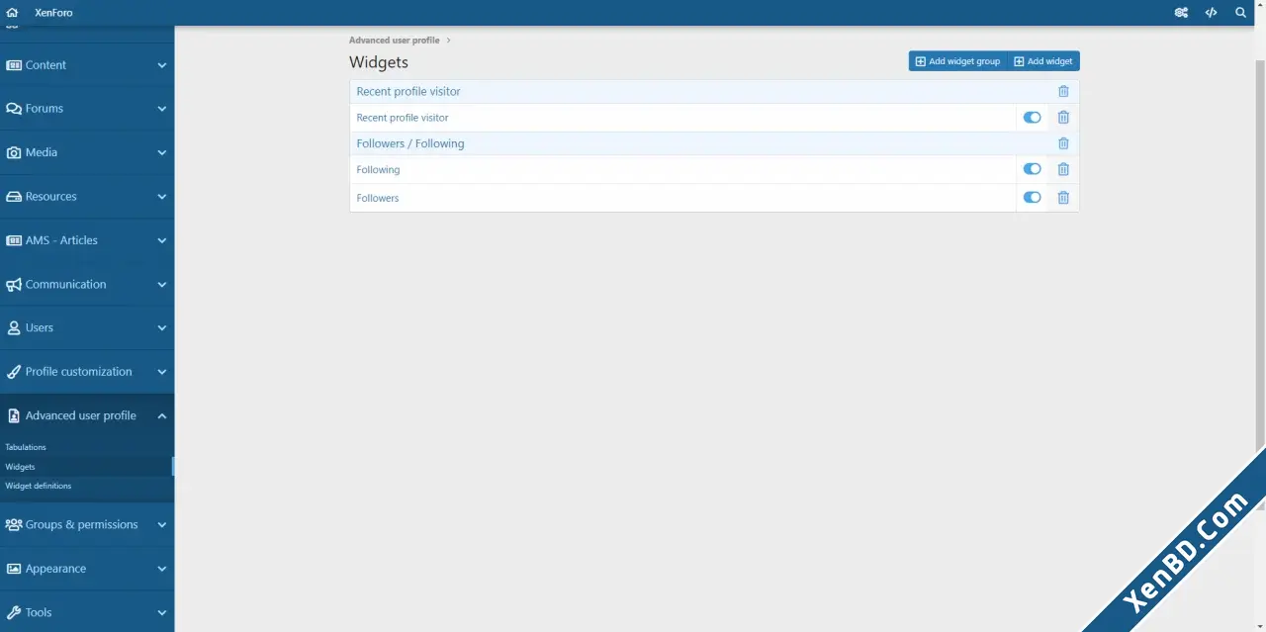This screenshot has height=632, width=1266.
Task: Edit the Recent profile visitor group heading
Action: click(x=408, y=91)
